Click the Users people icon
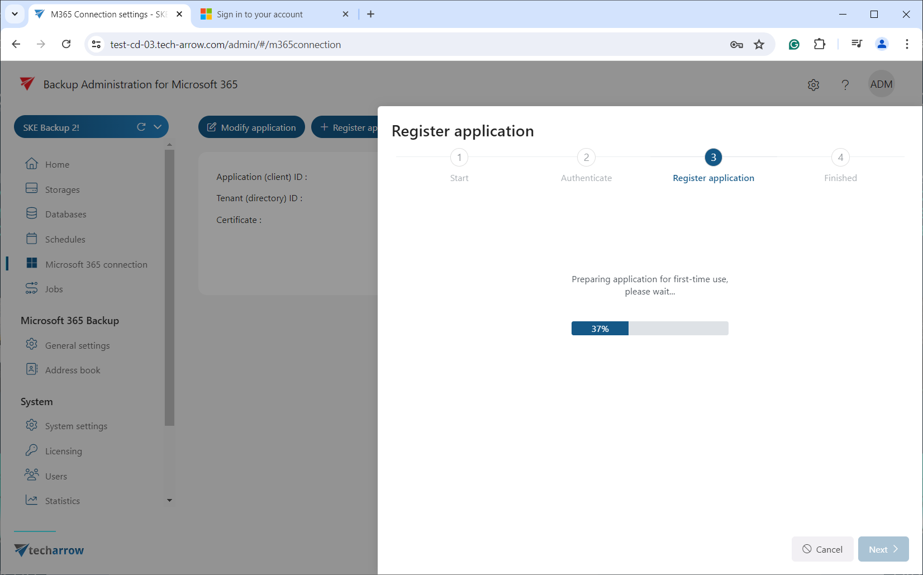923x575 pixels. (x=32, y=475)
